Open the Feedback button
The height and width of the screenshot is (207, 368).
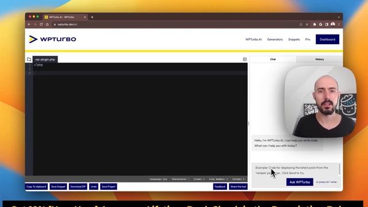[x=220, y=186]
